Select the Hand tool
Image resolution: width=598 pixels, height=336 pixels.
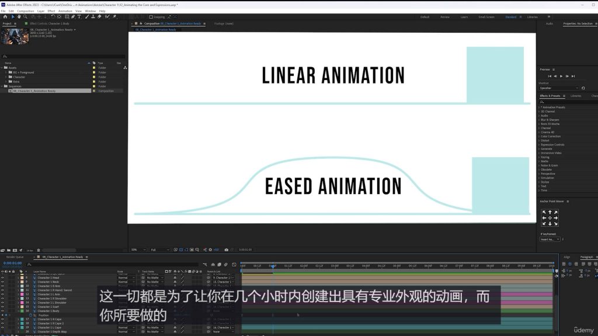(x=19, y=17)
